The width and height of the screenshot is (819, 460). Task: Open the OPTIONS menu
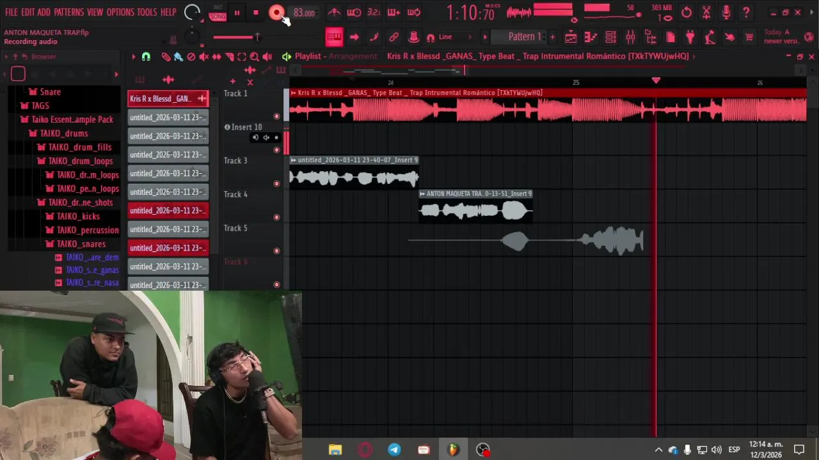tap(120, 12)
